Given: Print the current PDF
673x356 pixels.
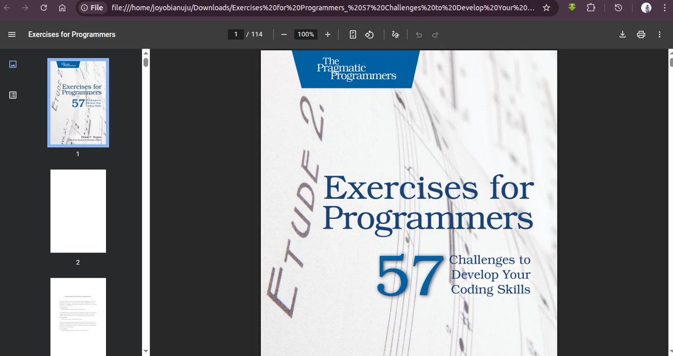Looking at the screenshot, I should (641, 34).
